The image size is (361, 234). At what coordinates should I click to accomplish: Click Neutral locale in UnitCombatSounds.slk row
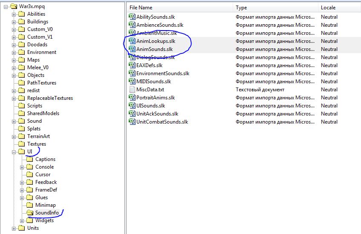pyautogui.click(x=329, y=121)
